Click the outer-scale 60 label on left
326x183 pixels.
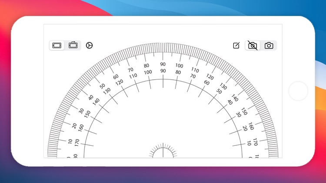coord(116,77)
